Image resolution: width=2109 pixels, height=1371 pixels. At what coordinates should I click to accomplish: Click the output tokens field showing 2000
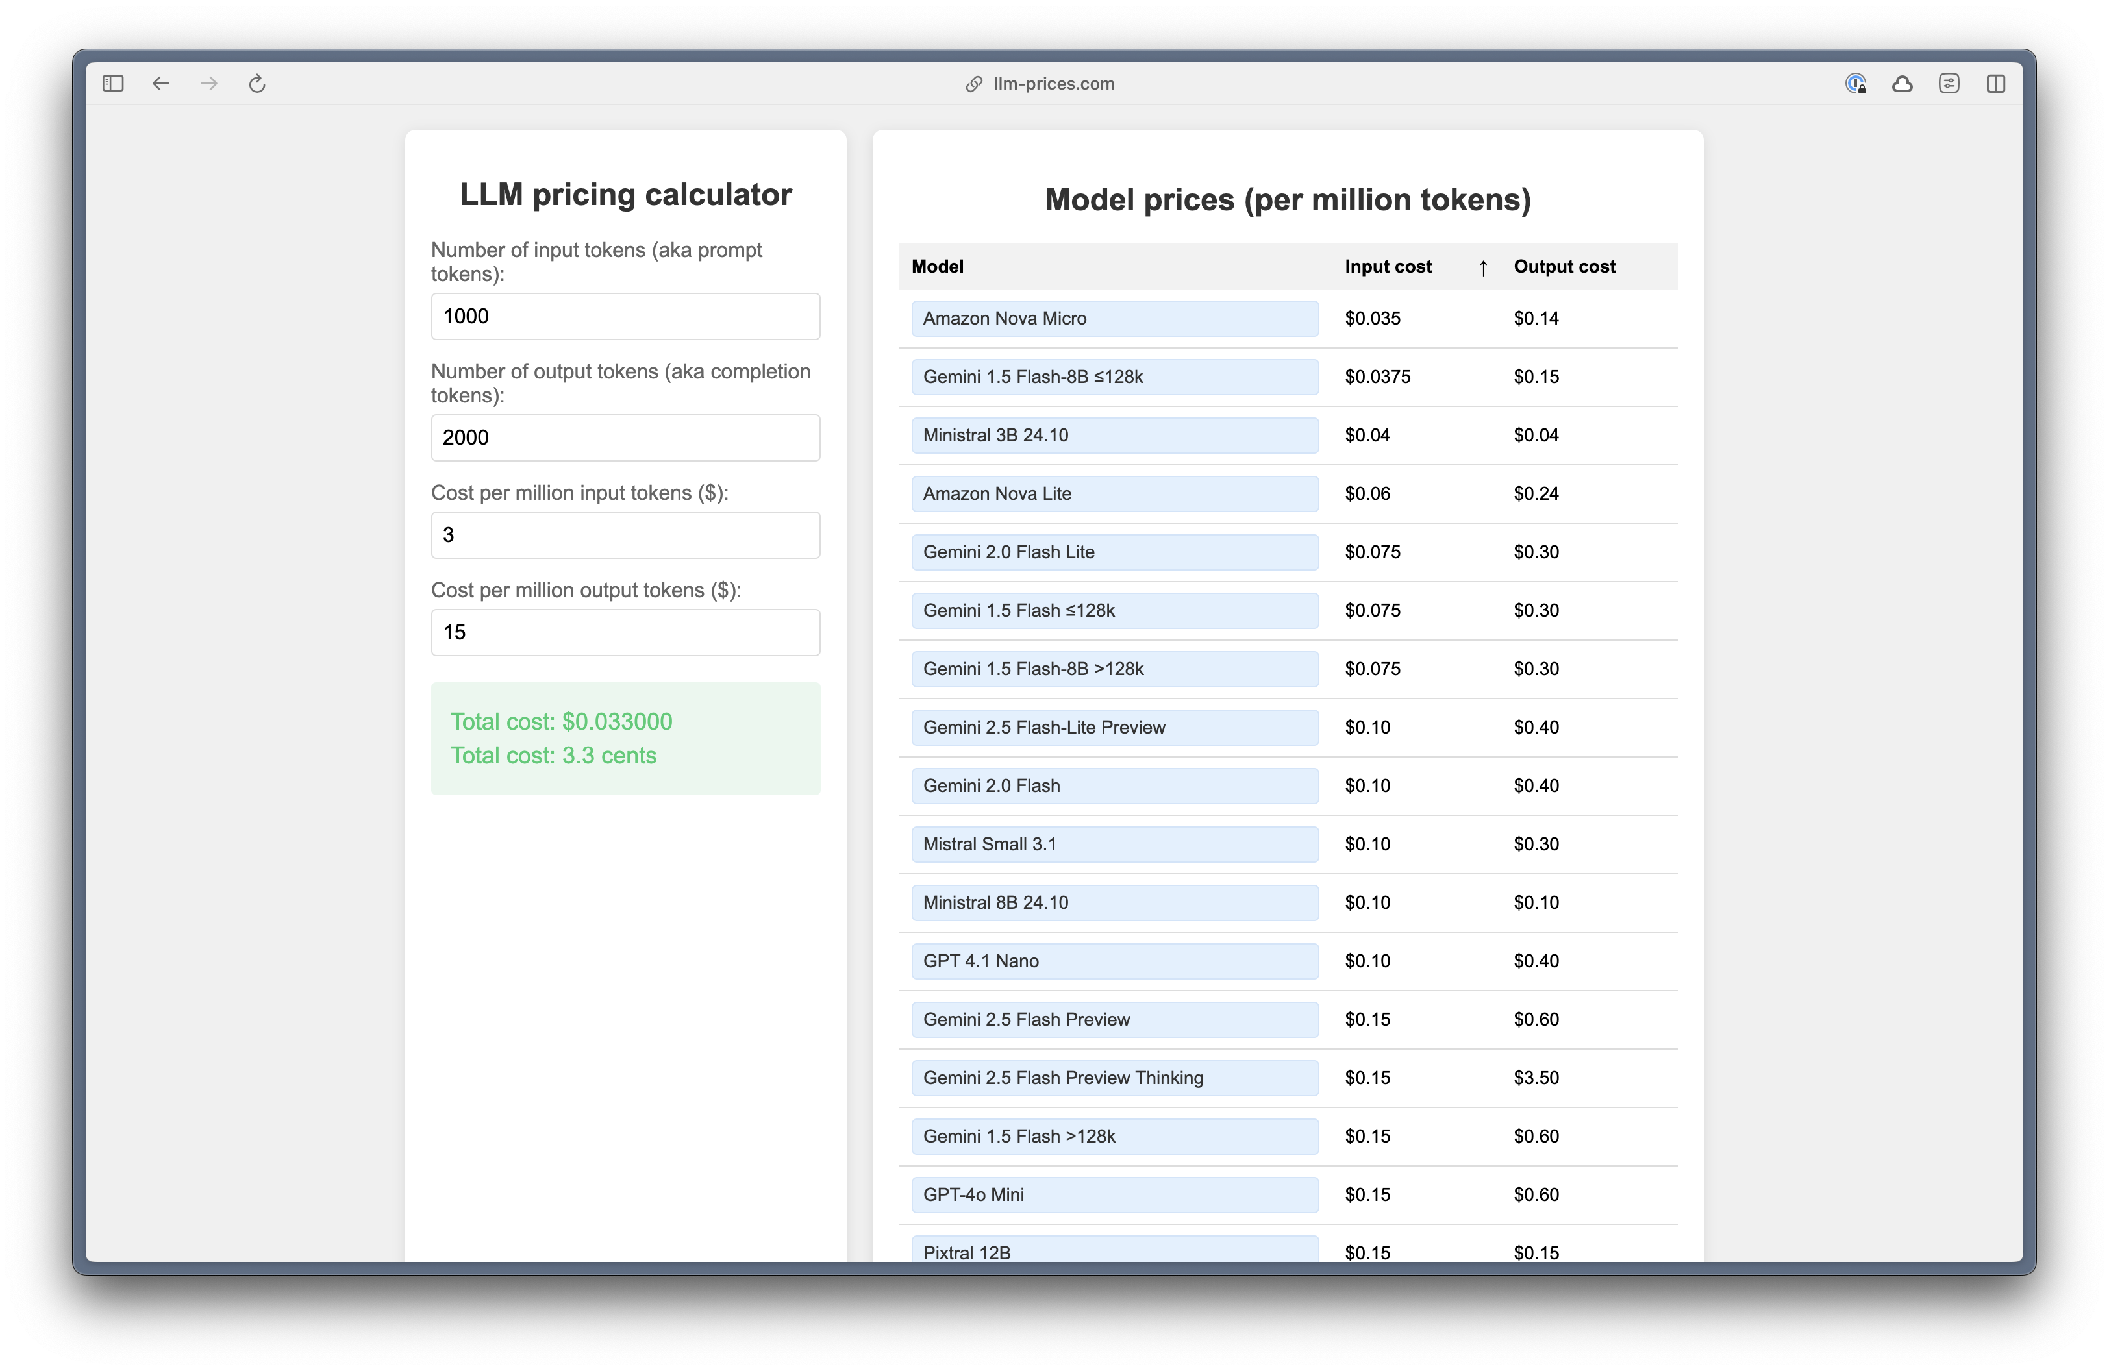click(x=625, y=438)
